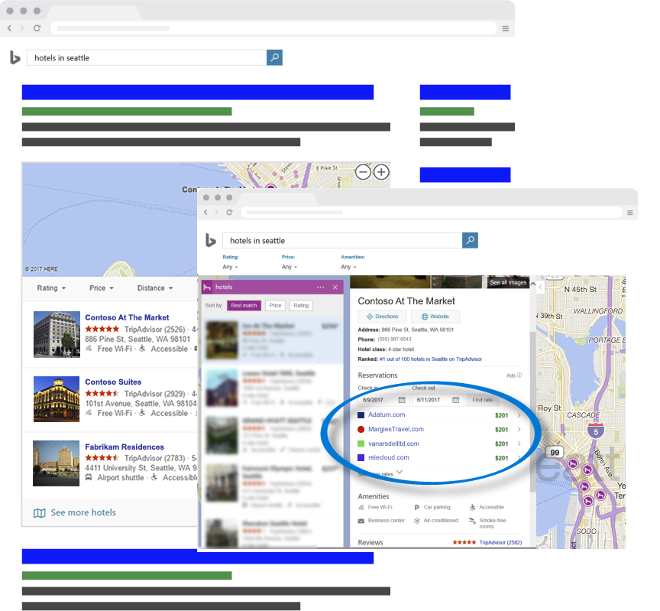
Task: Click the Contoso At The Market thumbnail
Action: (x=57, y=335)
